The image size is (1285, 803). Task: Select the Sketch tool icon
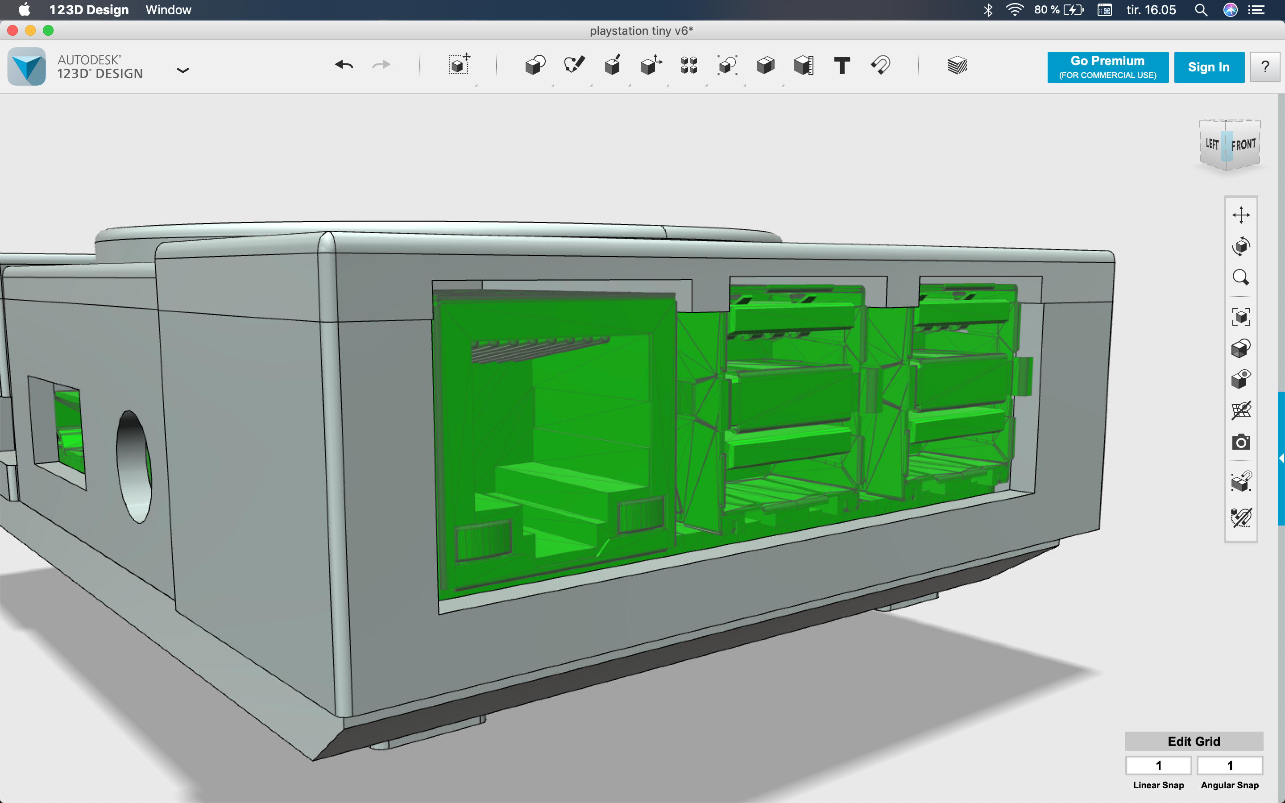click(x=574, y=65)
